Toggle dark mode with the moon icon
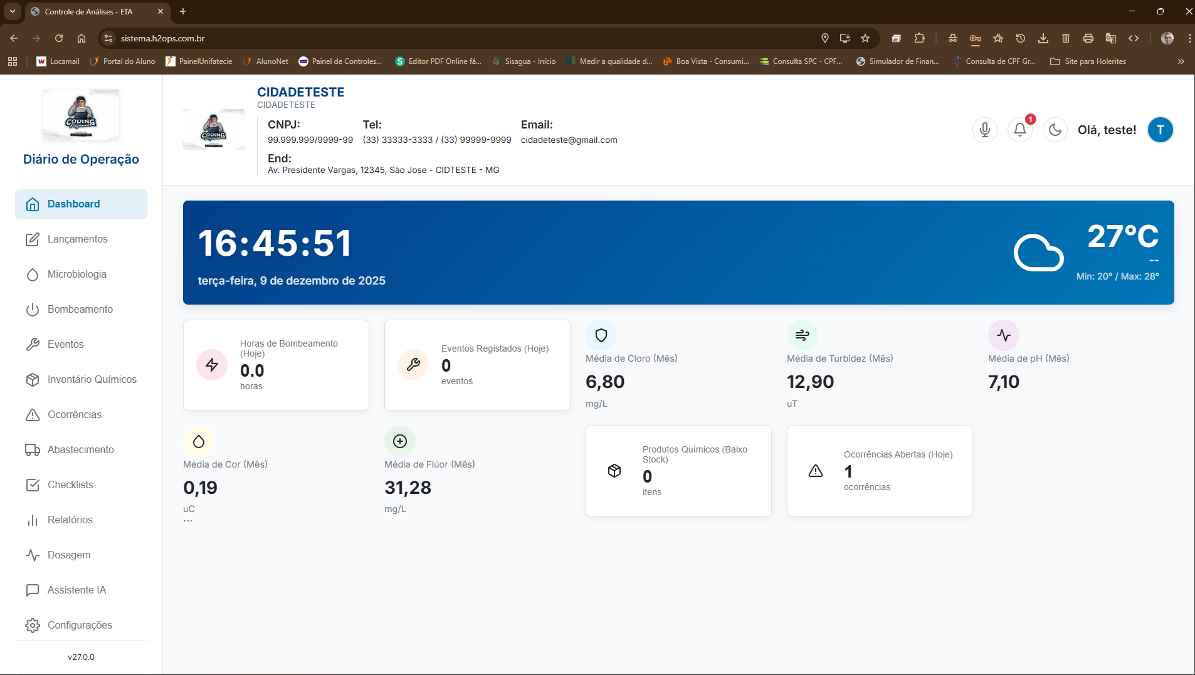 (1055, 130)
